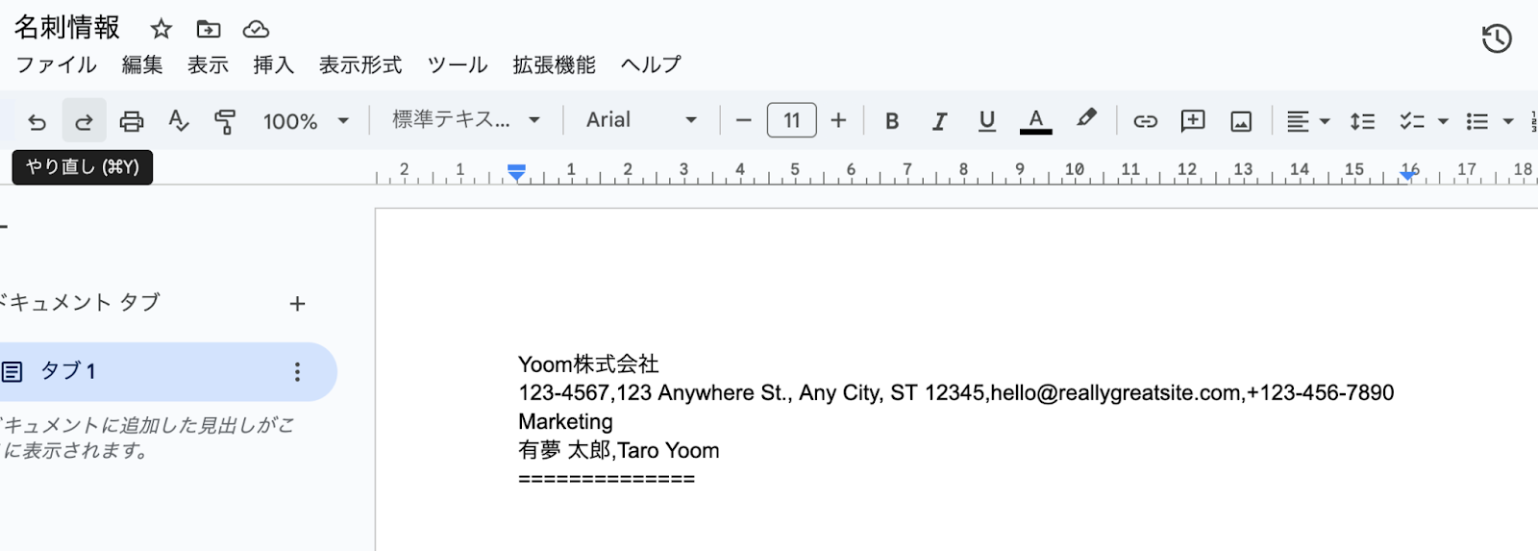Open 表示形式 menu
Viewport: 1538px width, 551px height.
[360, 65]
